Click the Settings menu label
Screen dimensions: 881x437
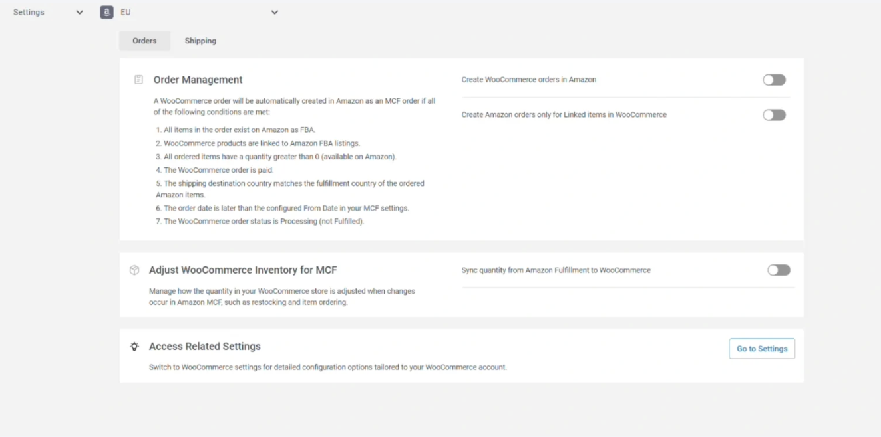(29, 12)
